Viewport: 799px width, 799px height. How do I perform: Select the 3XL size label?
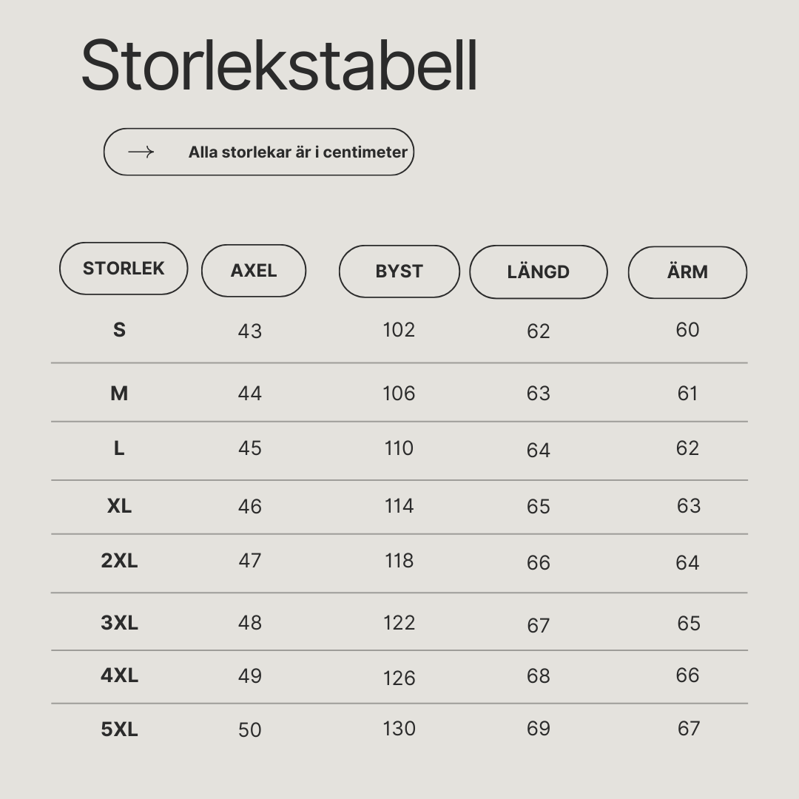pyautogui.click(x=119, y=623)
